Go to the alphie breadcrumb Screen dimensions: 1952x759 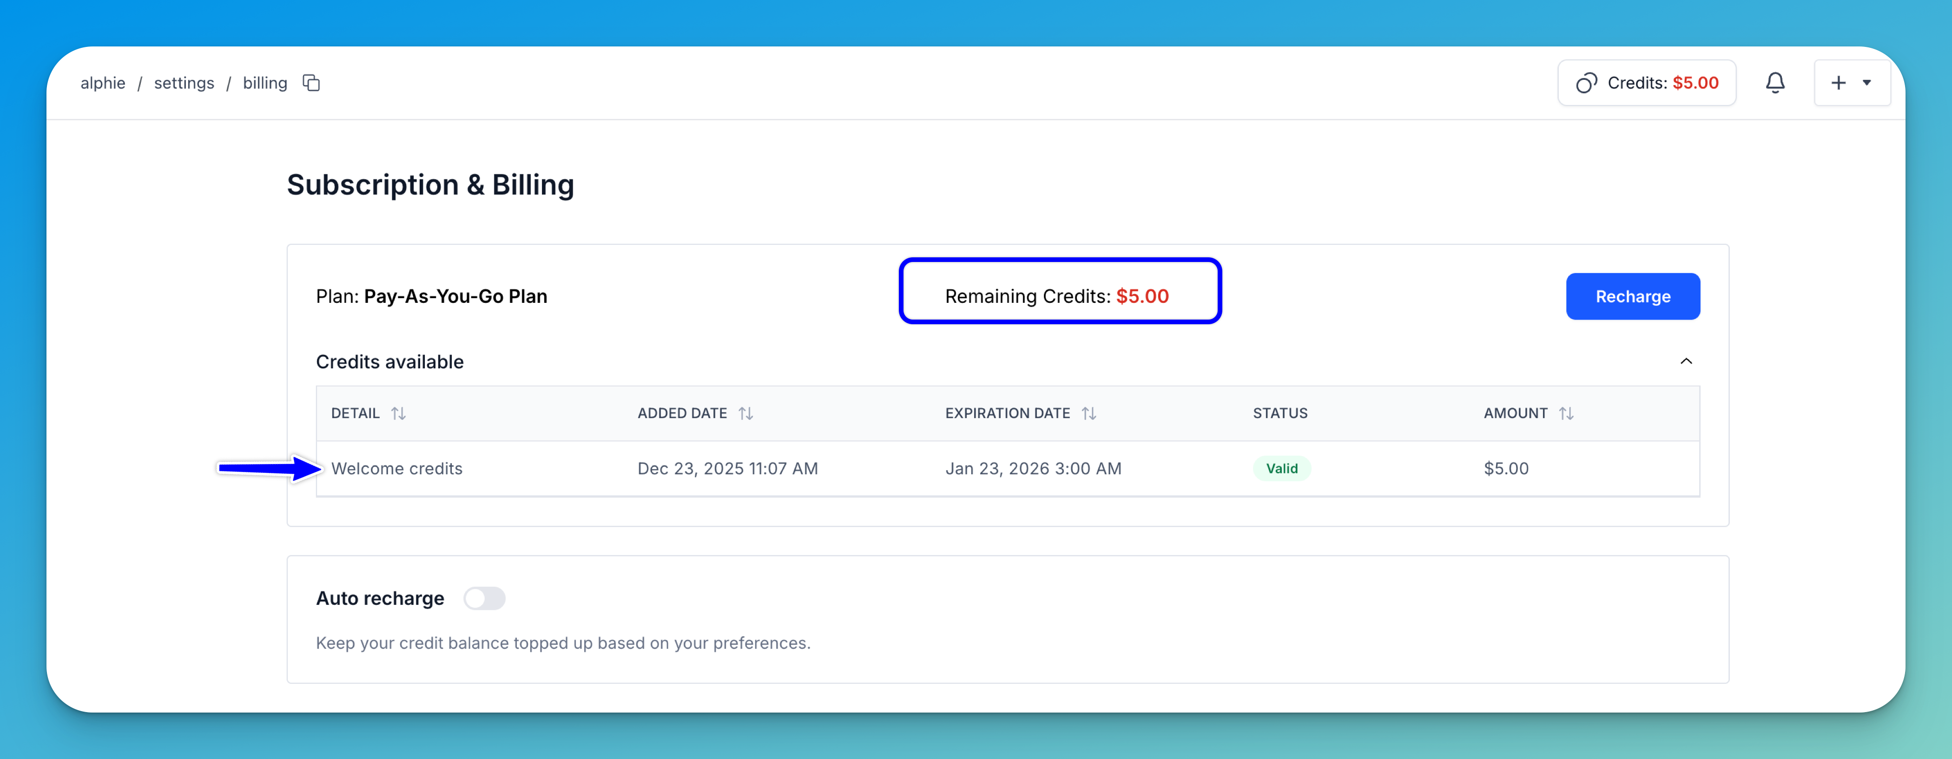tap(103, 83)
